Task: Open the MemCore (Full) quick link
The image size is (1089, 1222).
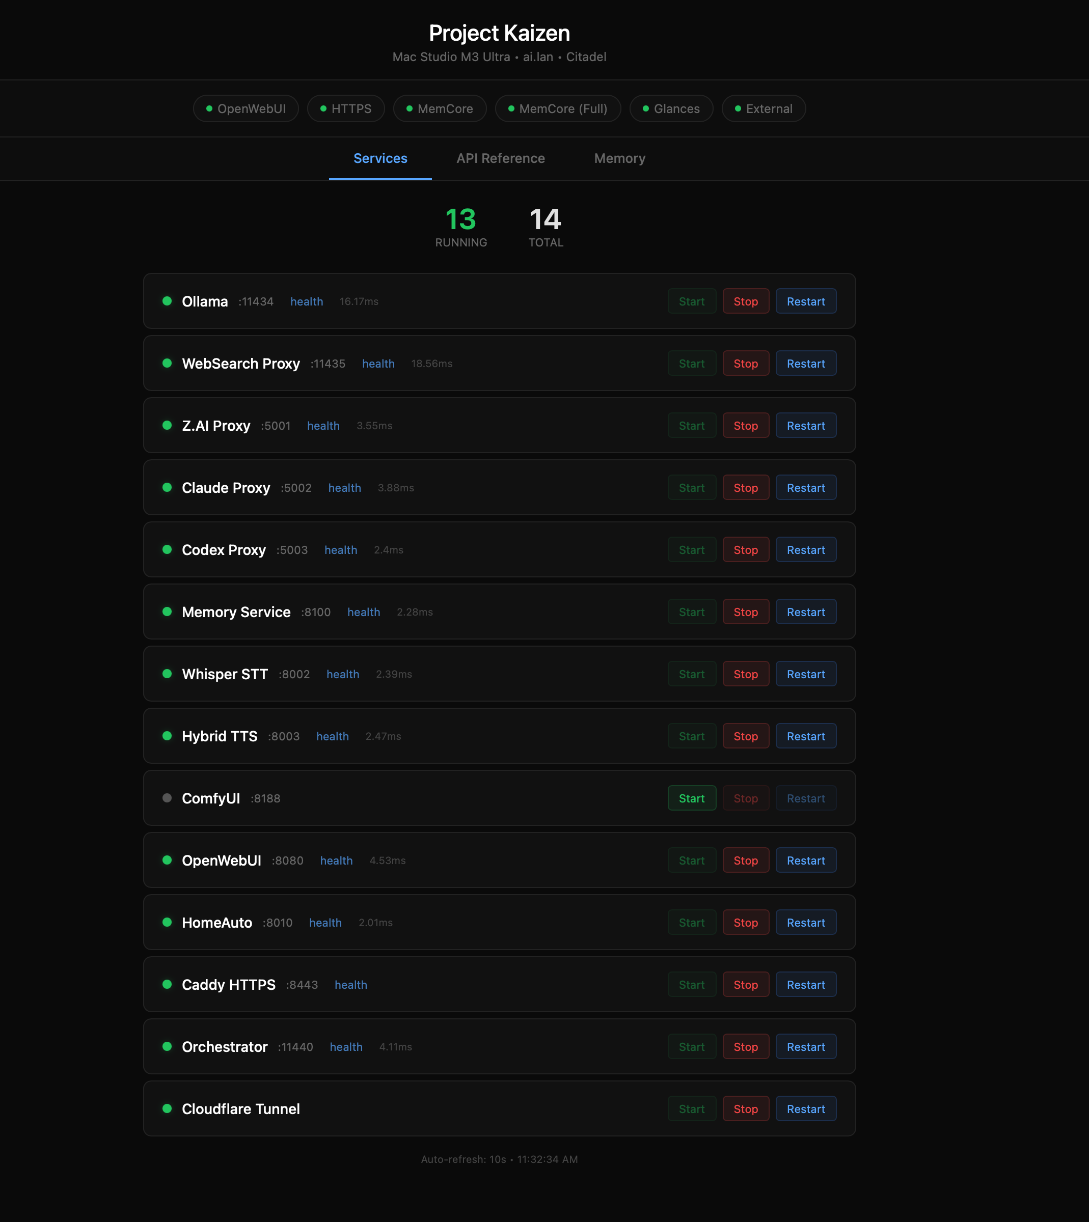Action: [558, 108]
